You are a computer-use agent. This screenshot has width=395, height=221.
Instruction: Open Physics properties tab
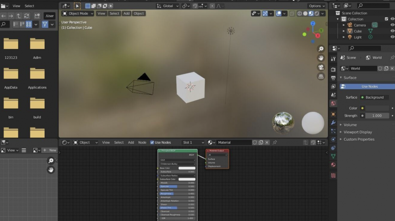click(333, 139)
